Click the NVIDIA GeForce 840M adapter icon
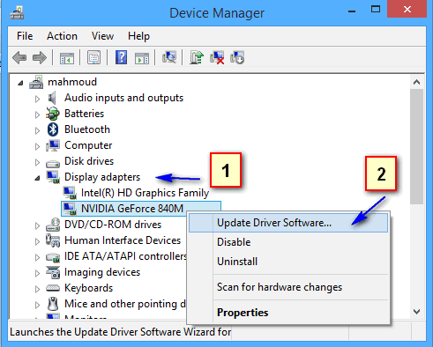433x347 pixels. coord(70,209)
